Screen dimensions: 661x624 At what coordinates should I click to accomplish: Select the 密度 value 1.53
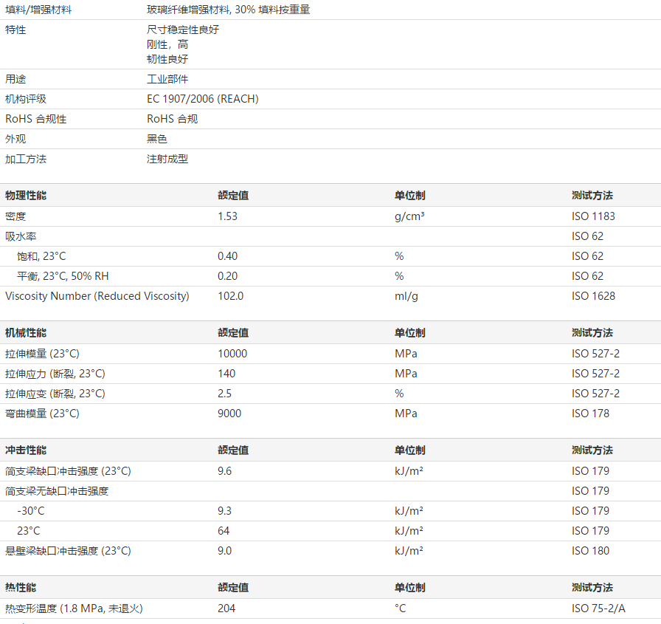227,216
